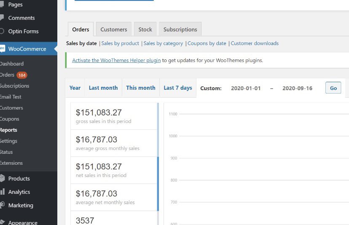Switch to the Orders report tab
This screenshot has height=225, width=349.
pos(81,29)
